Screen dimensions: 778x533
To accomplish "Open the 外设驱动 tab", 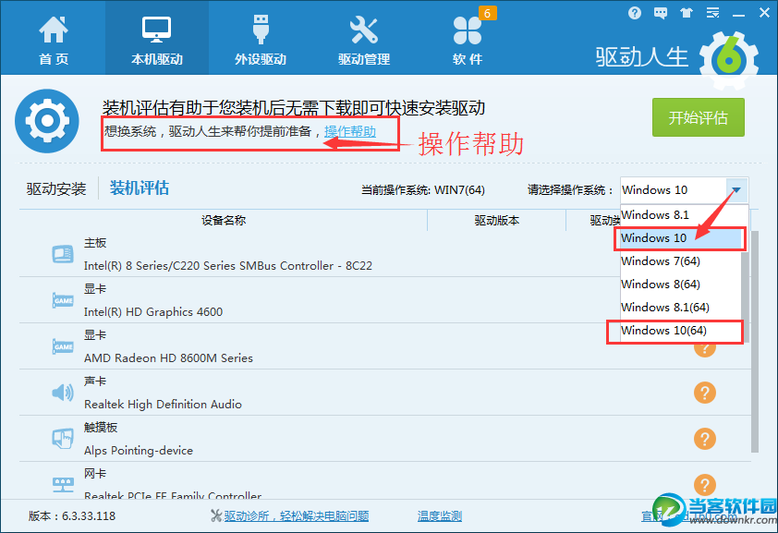I will [261, 40].
